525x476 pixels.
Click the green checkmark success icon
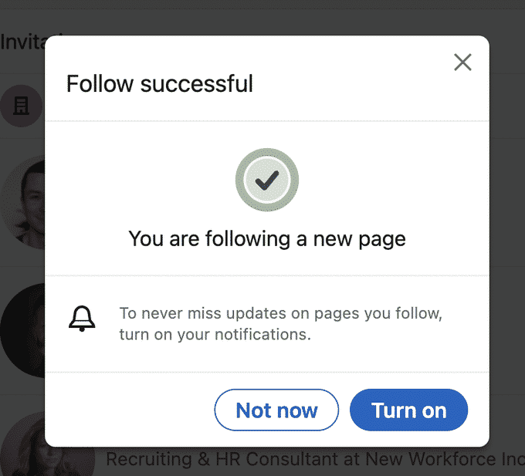point(267,181)
